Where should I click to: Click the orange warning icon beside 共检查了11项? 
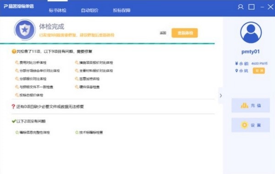tap(14, 51)
